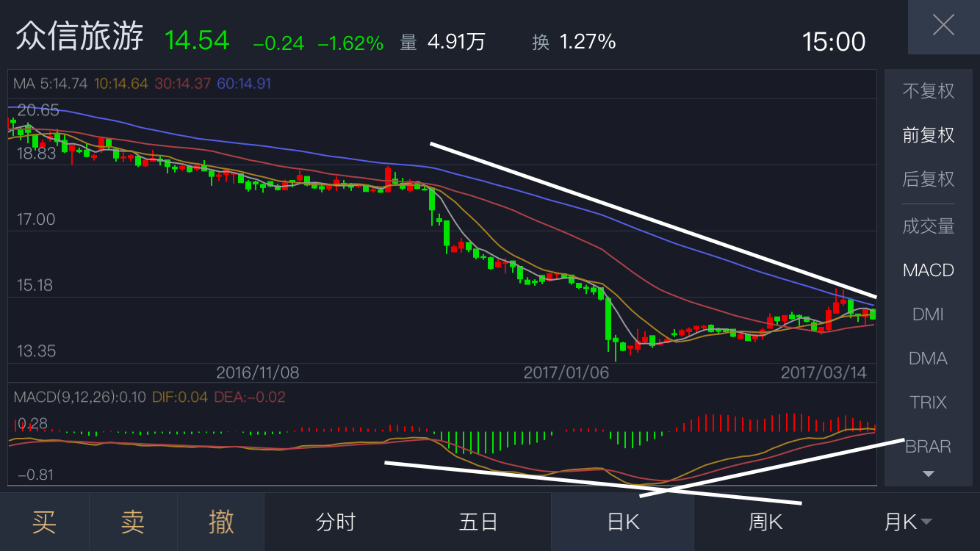The height and width of the screenshot is (551, 980).
Task: Switch to the TRIX indicator
Action: (x=929, y=403)
